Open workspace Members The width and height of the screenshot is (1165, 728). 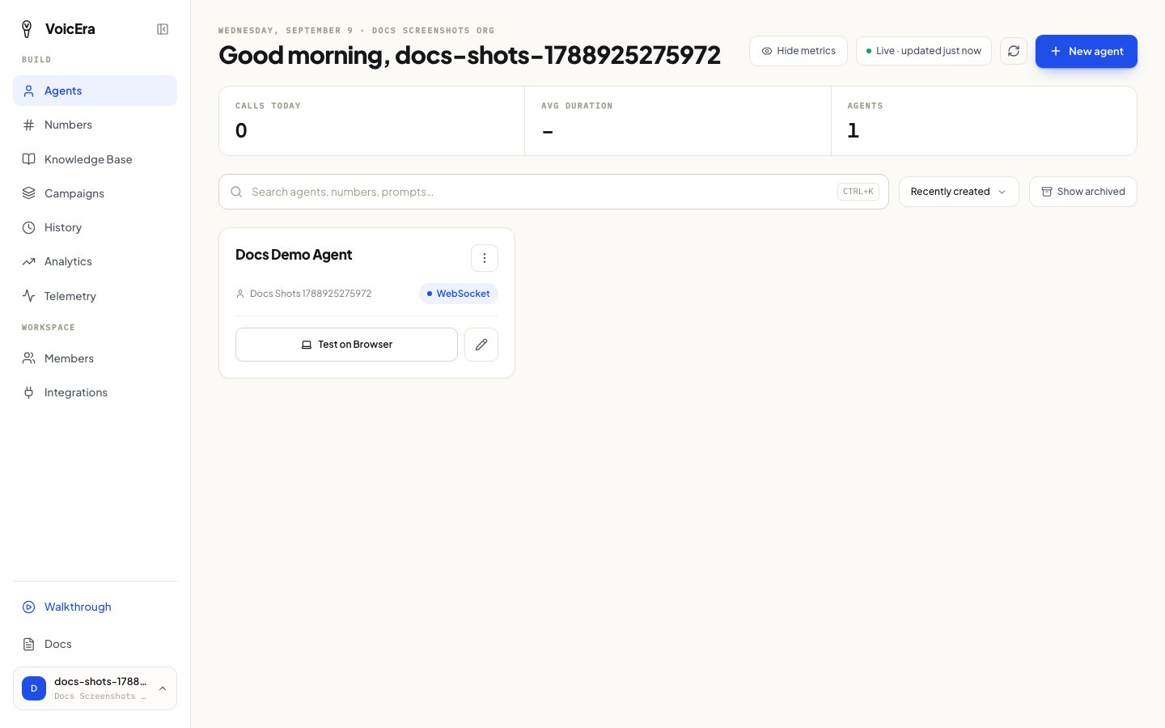pyautogui.click(x=95, y=358)
